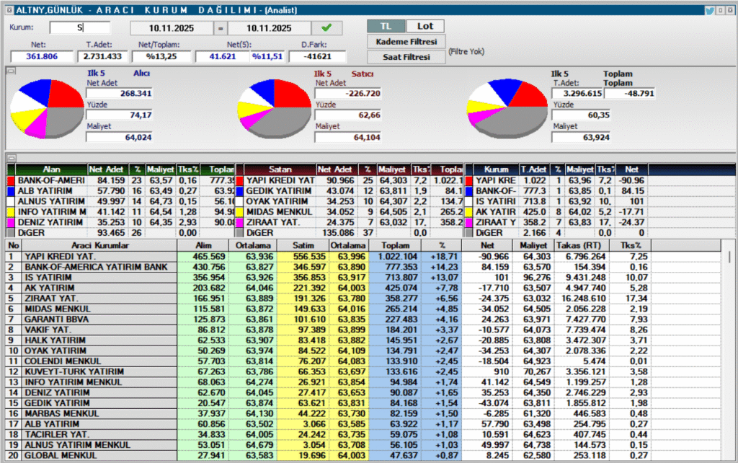This screenshot has height=463, width=738.
Task: Switch to TL view toggle
Action: pos(386,27)
